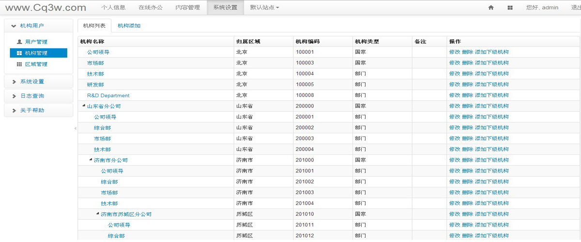This screenshot has width=581, height=242.
Task: Click 添加下级机构 for 公司领导 first row
Action: (491, 52)
